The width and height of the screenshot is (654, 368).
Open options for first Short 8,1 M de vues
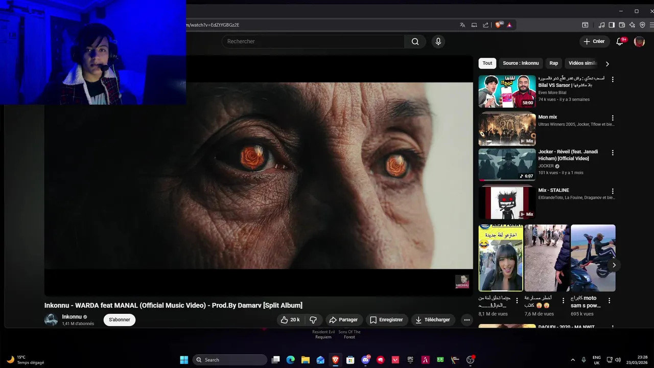click(x=517, y=301)
